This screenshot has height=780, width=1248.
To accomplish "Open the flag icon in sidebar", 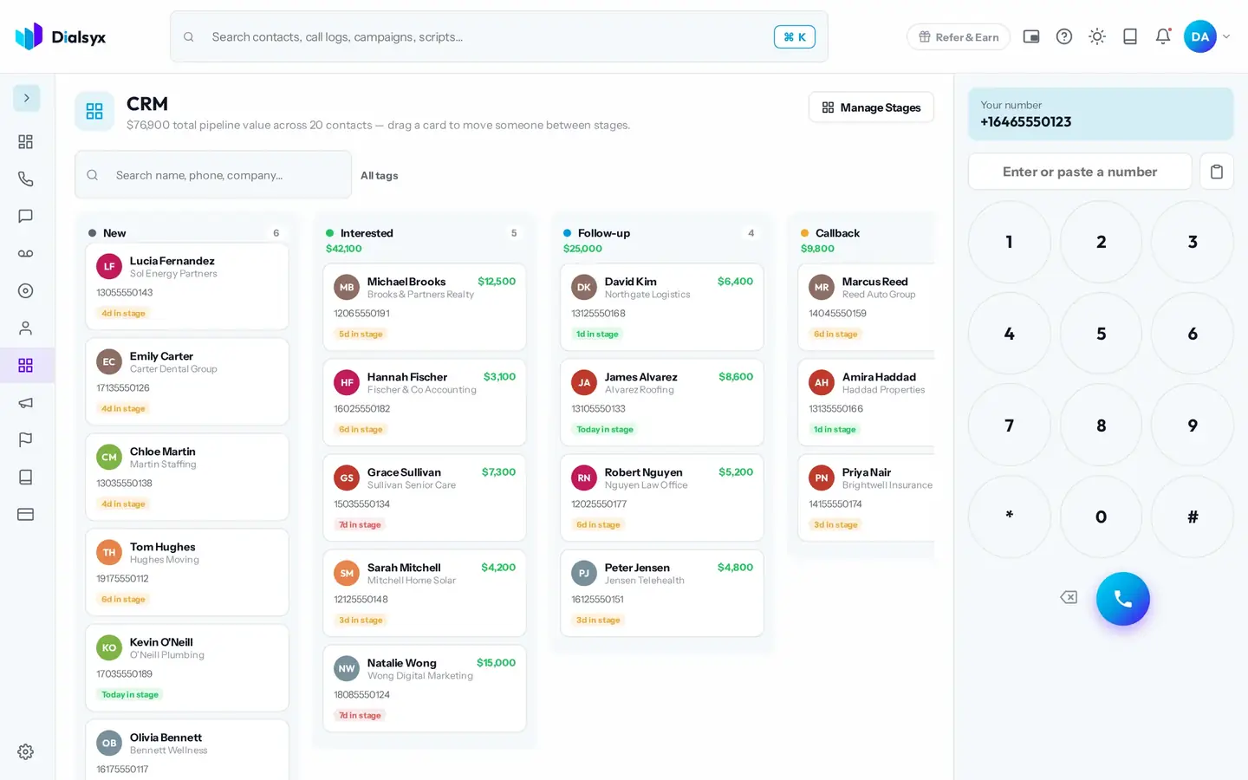I will [x=26, y=439].
